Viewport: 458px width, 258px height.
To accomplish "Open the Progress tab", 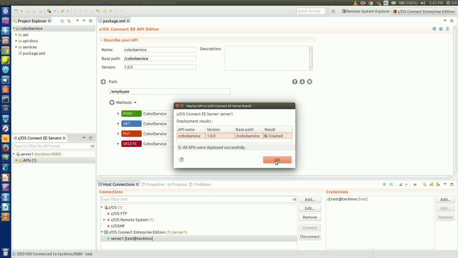I will coord(177,185).
